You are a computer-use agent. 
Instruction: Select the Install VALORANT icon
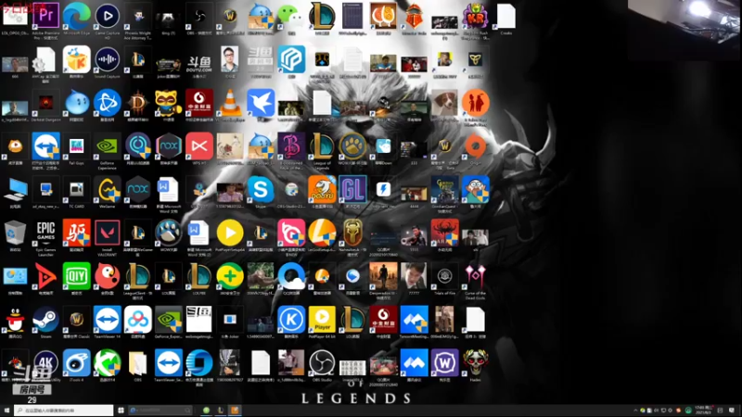[108, 234]
